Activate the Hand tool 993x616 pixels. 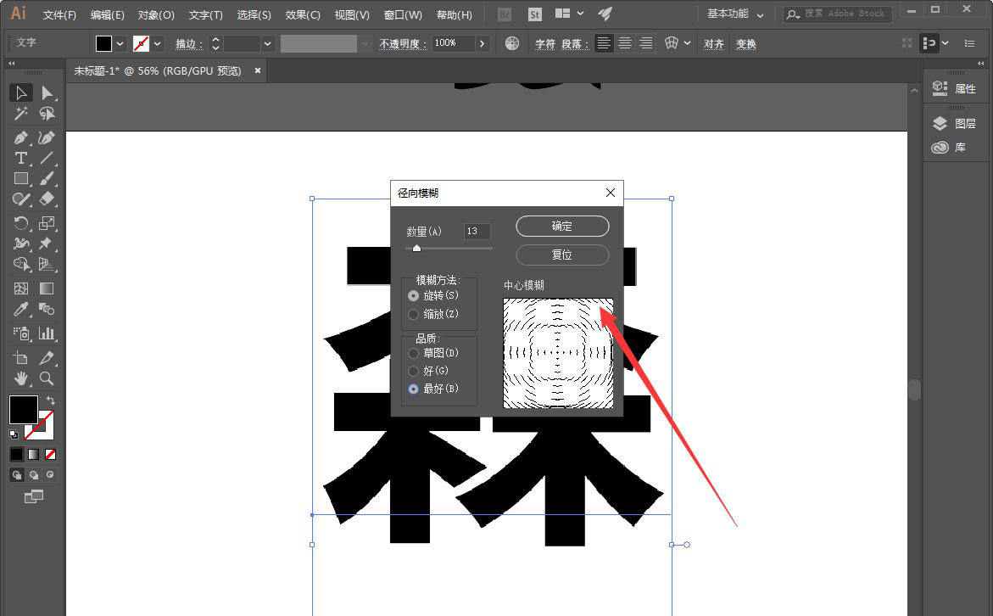tap(21, 378)
